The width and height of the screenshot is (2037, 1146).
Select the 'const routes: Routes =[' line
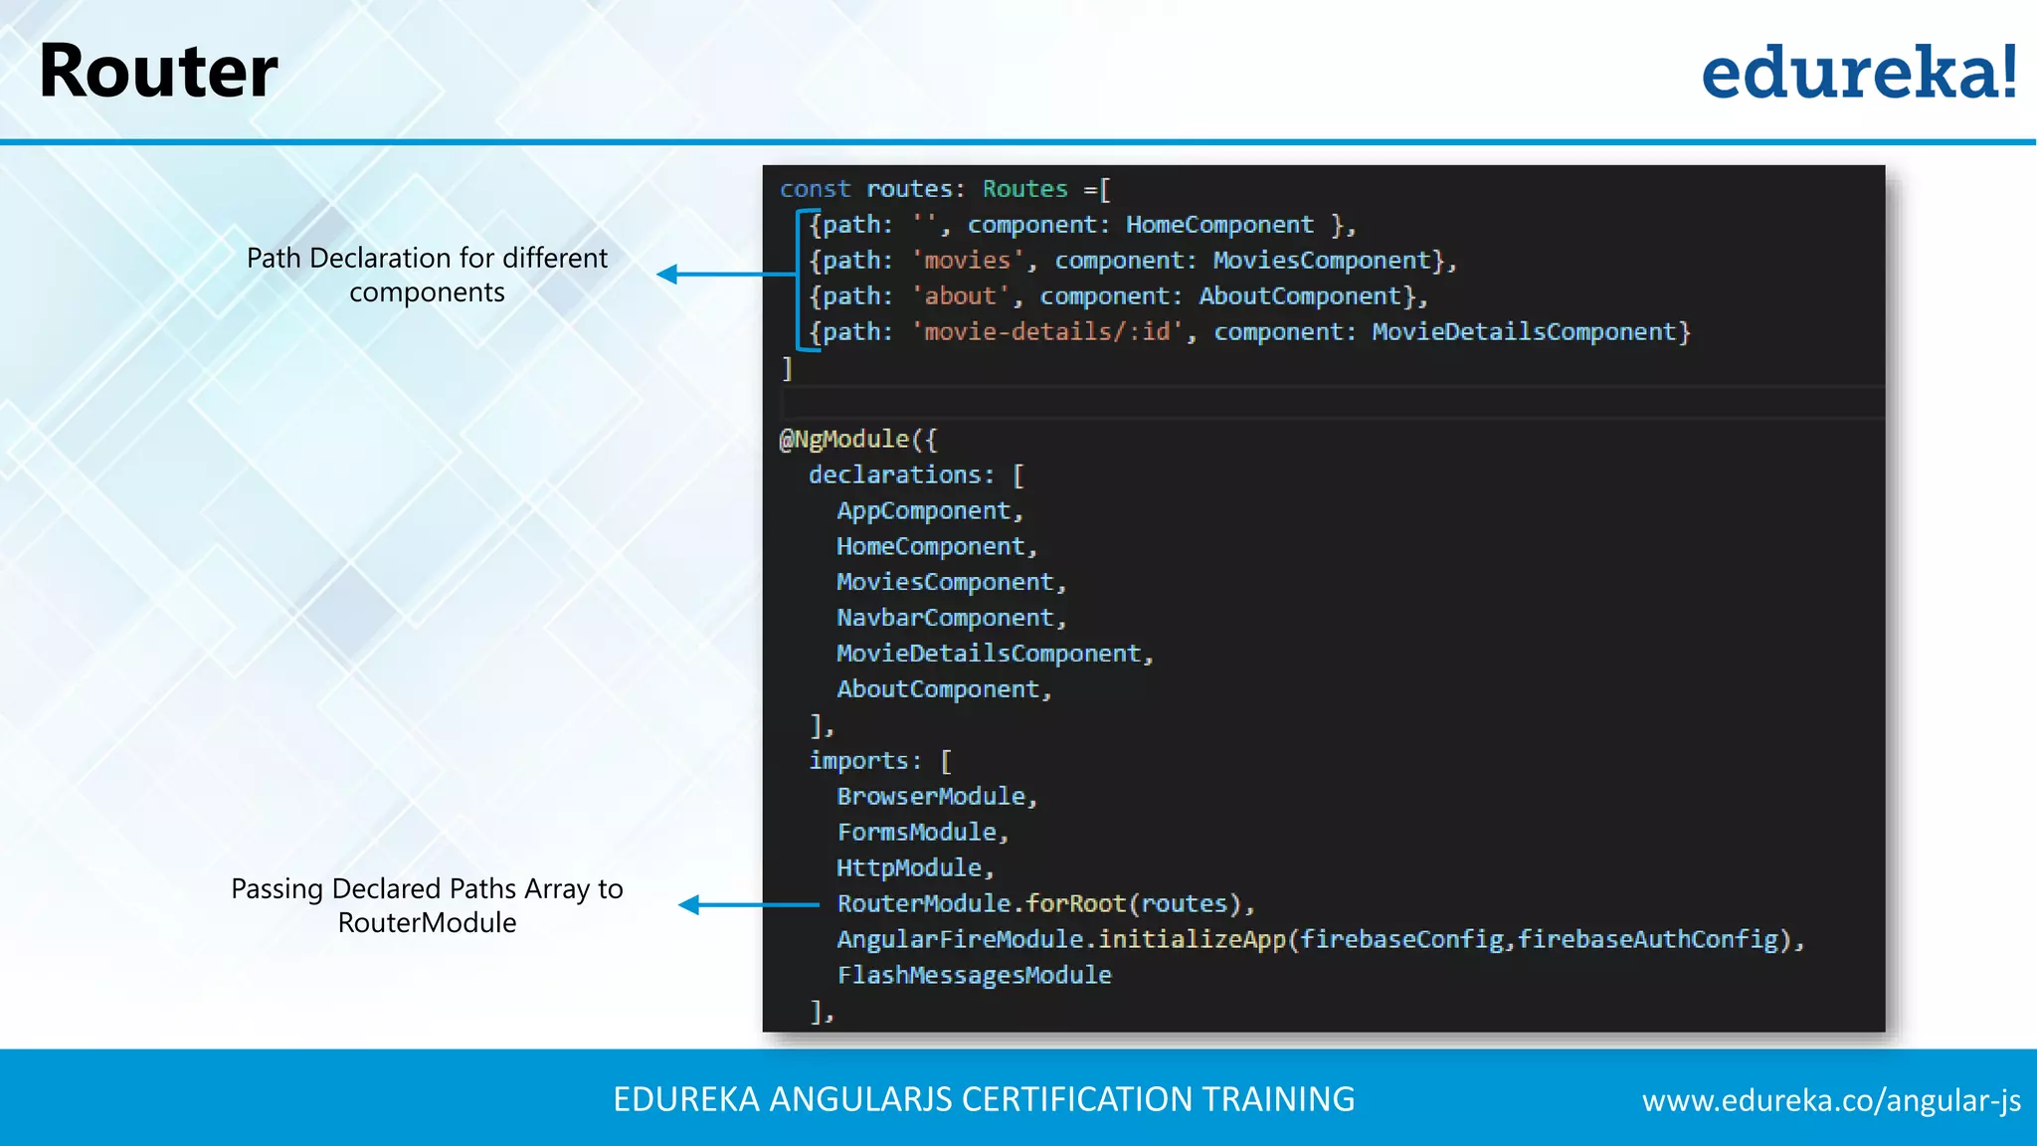pos(945,189)
